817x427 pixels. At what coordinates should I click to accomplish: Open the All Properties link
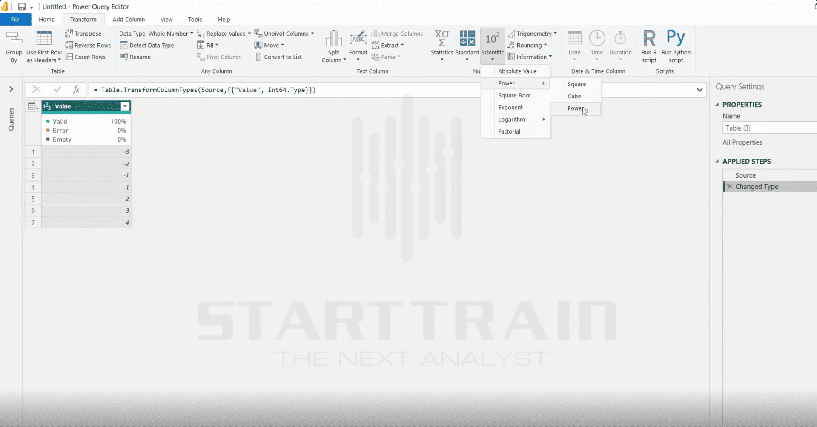coord(742,142)
